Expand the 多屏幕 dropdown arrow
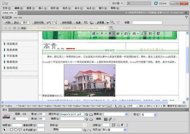Screen dimensions: 190x134 pos(108,22)
